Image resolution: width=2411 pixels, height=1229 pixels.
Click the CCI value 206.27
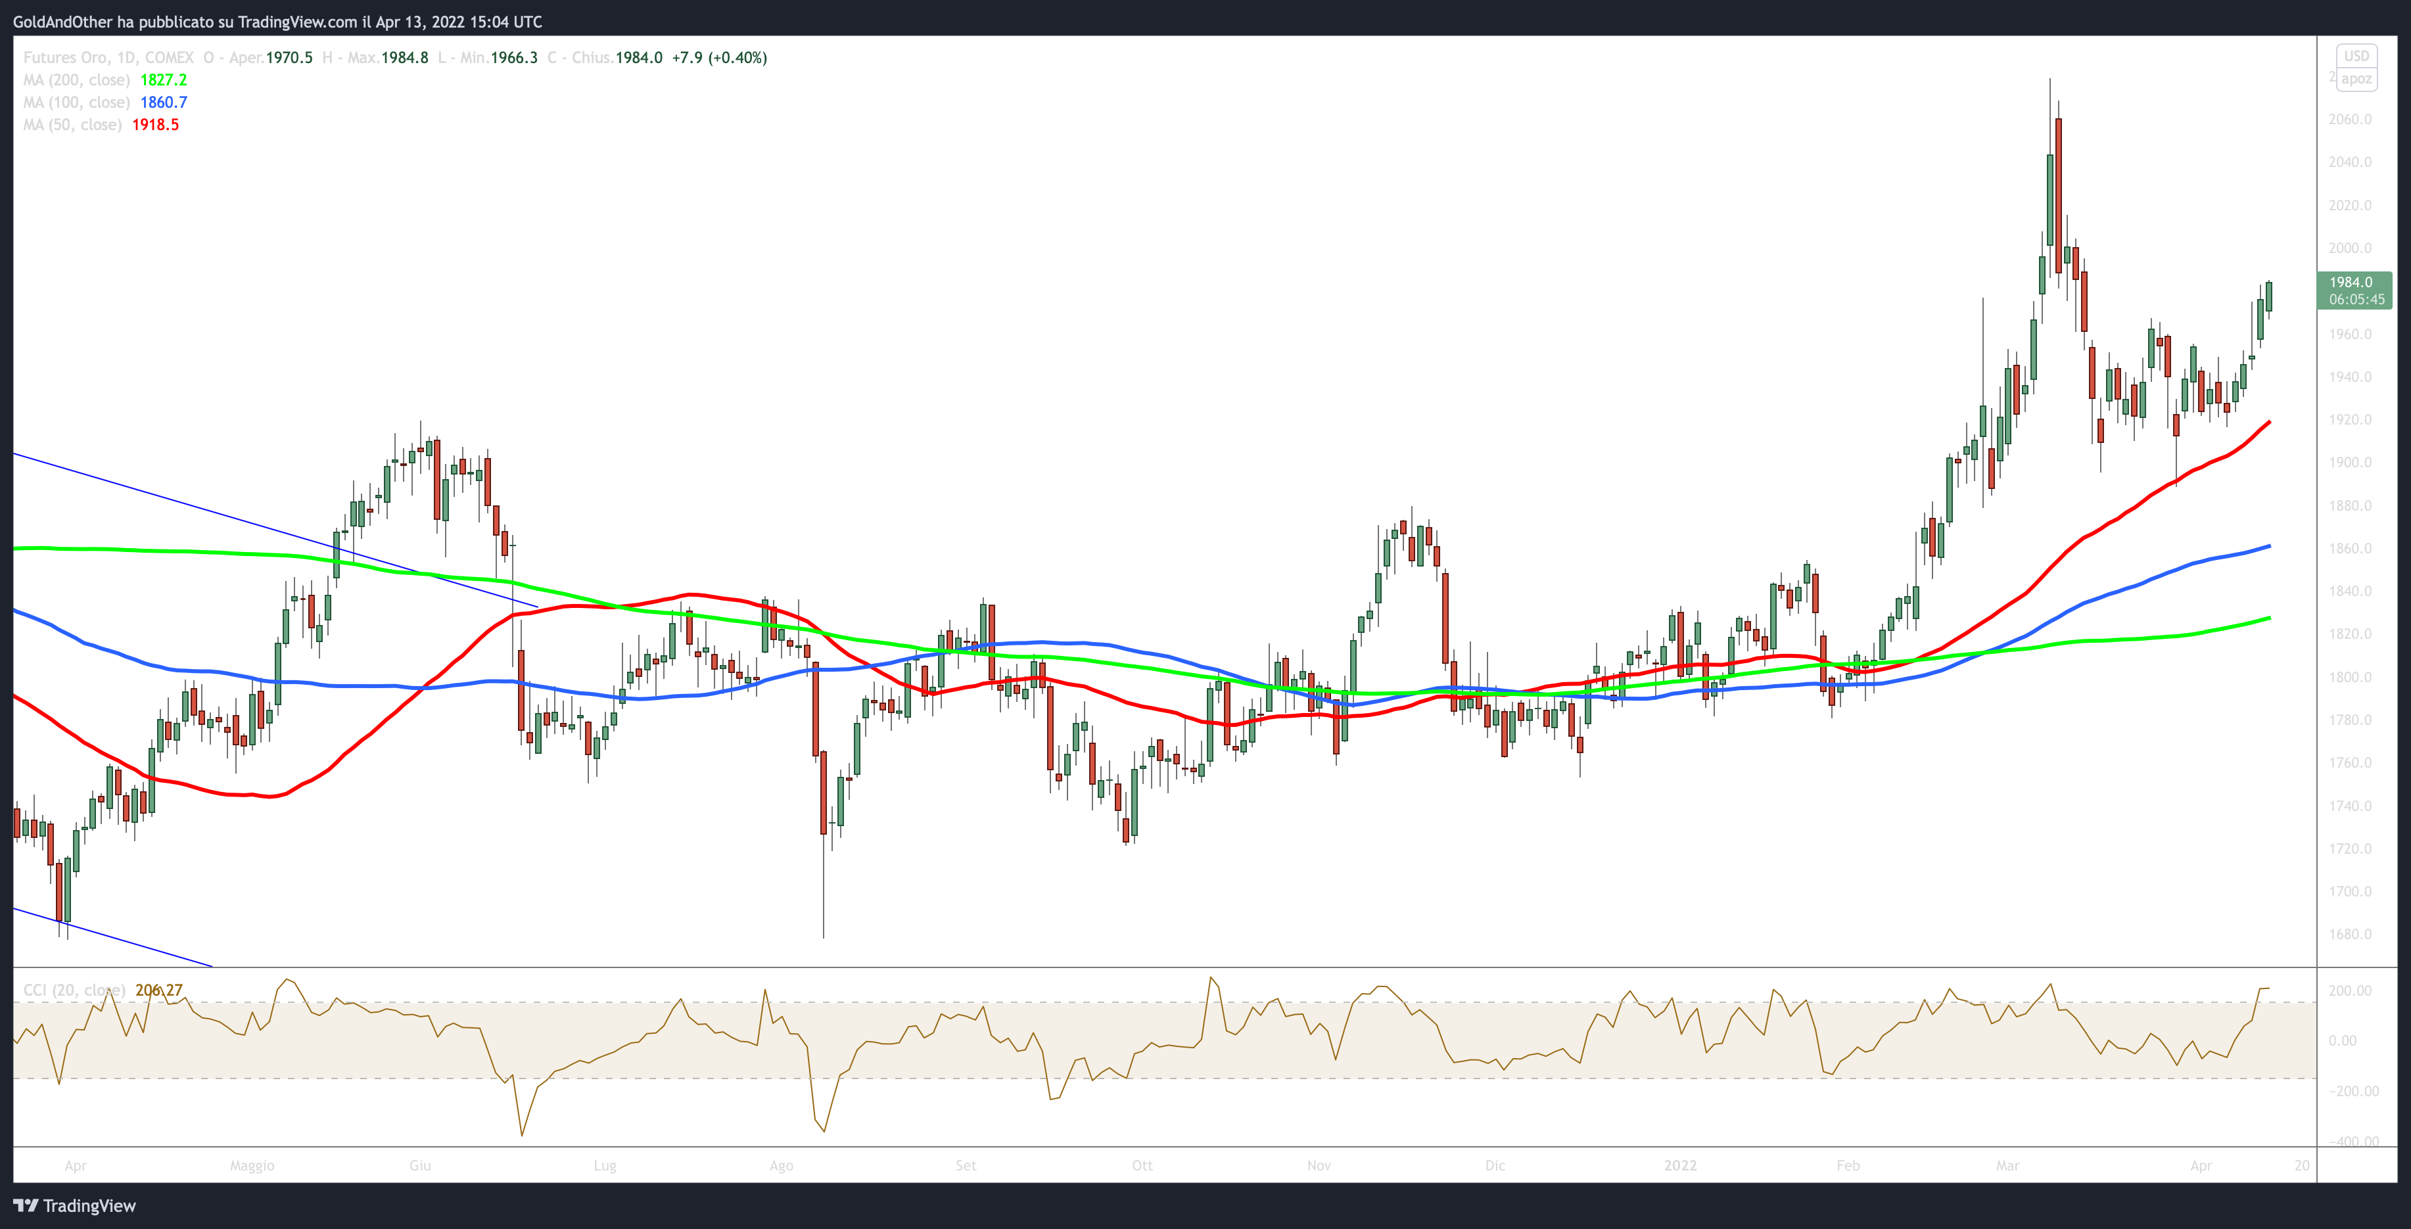[x=159, y=990]
